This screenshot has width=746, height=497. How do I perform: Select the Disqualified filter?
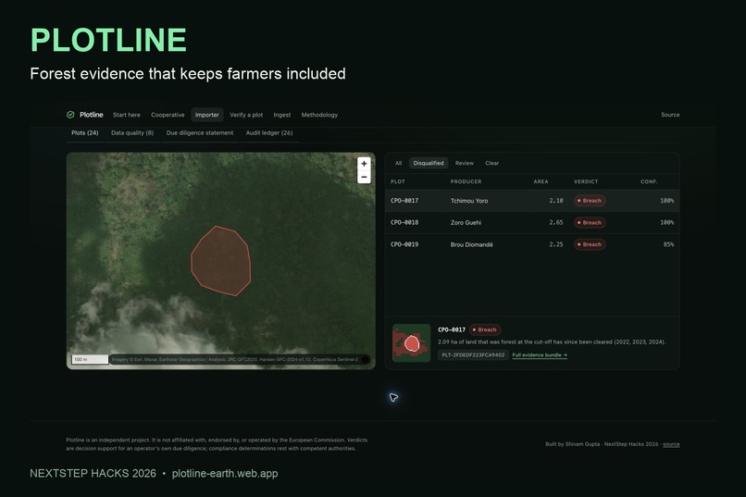click(x=429, y=163)
